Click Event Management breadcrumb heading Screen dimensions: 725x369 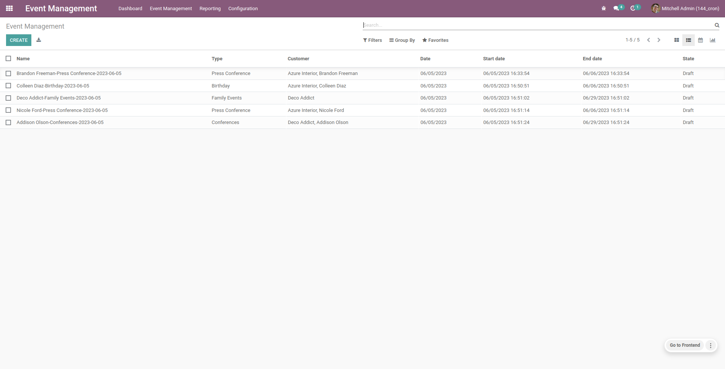(35, 26)
